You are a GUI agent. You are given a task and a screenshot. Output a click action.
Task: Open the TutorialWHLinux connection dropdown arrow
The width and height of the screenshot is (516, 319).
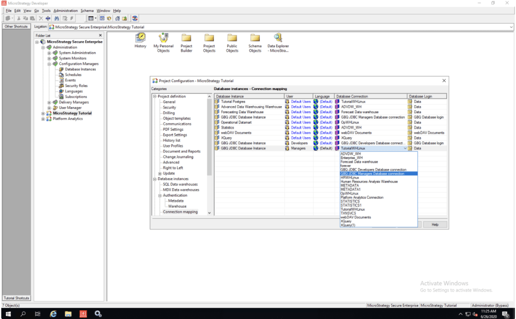405,149
